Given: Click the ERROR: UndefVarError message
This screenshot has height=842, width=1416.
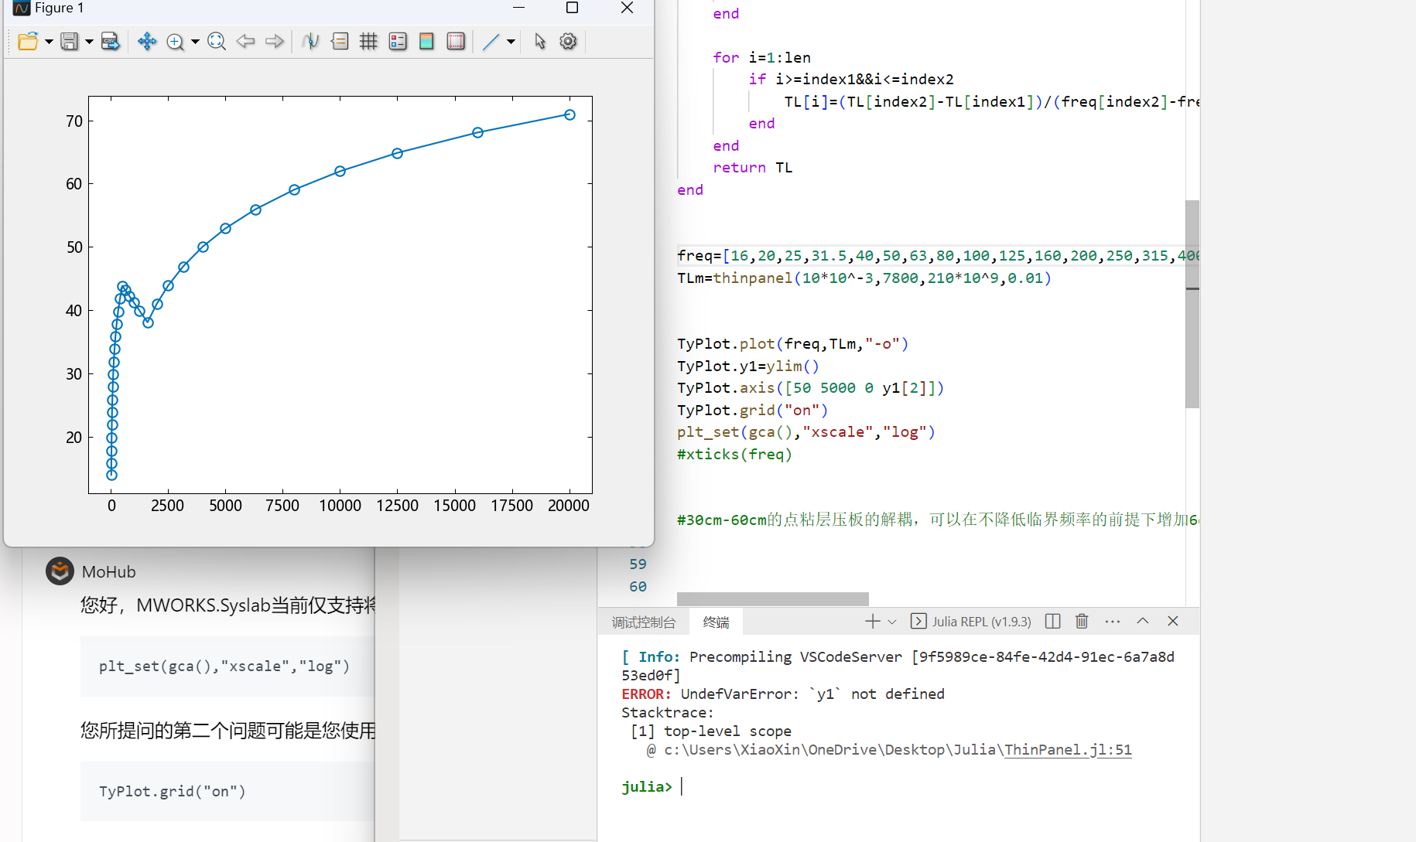Looking at the screenshot, I should click(783, 694).
